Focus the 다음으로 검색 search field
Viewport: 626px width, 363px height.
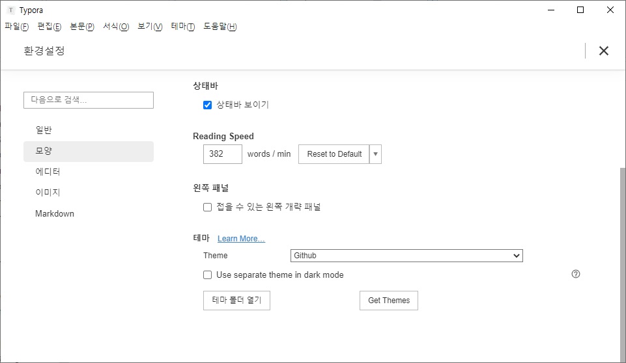point(89,100)
